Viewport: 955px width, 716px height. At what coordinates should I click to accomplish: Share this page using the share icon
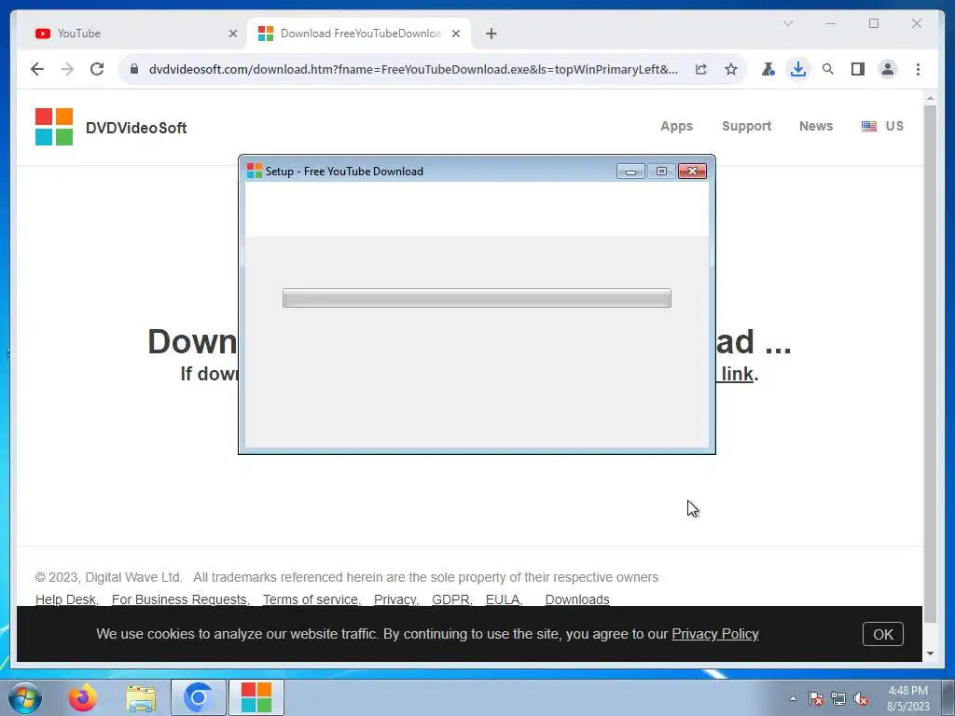tap(701, 69)
